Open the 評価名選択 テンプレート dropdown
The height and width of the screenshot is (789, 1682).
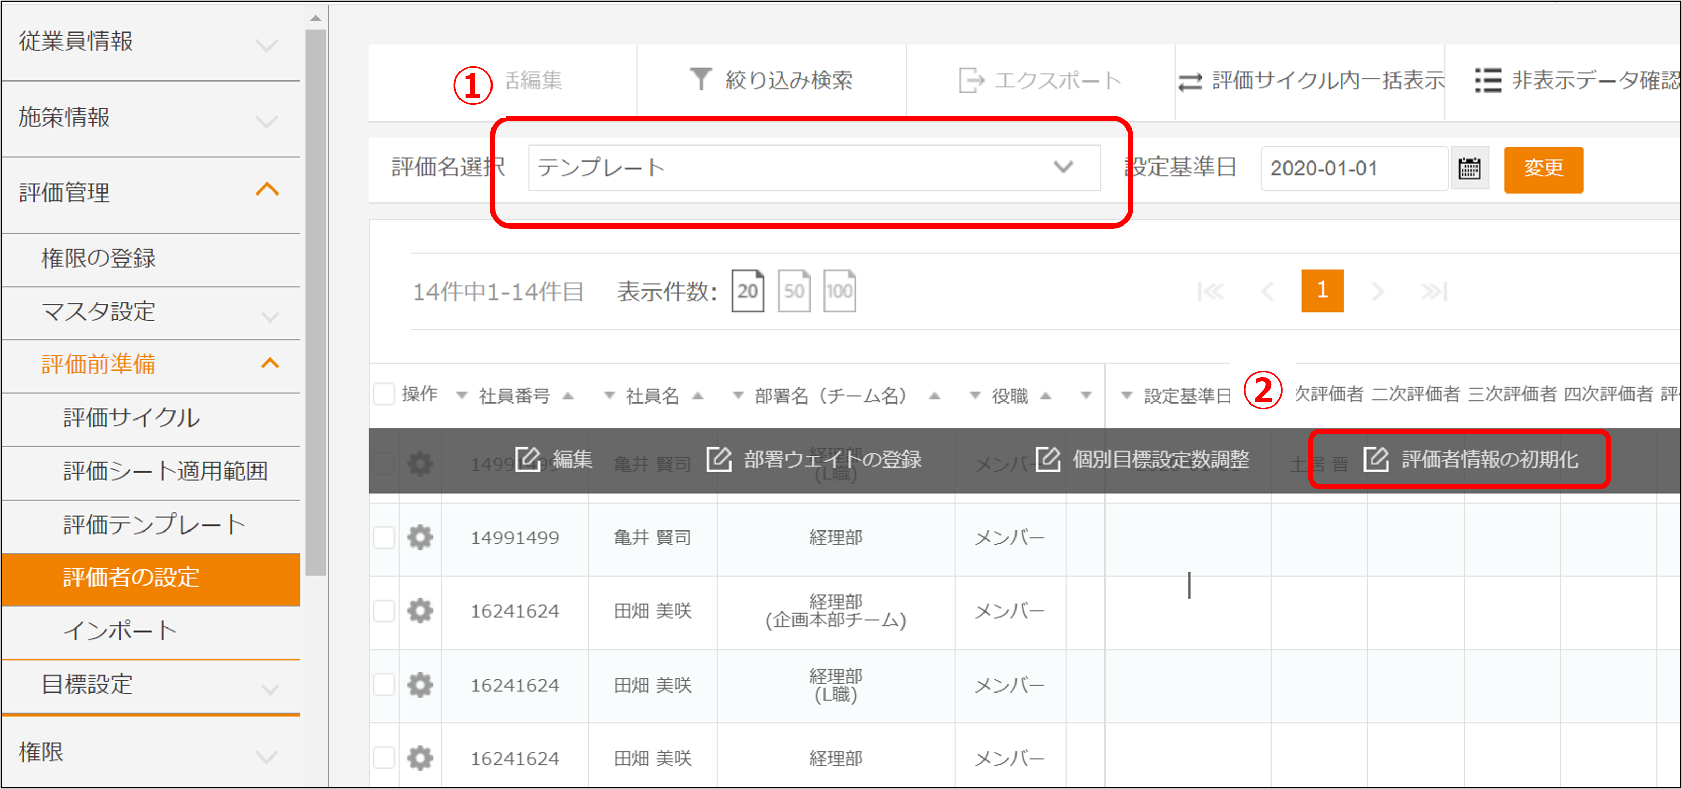814,168
